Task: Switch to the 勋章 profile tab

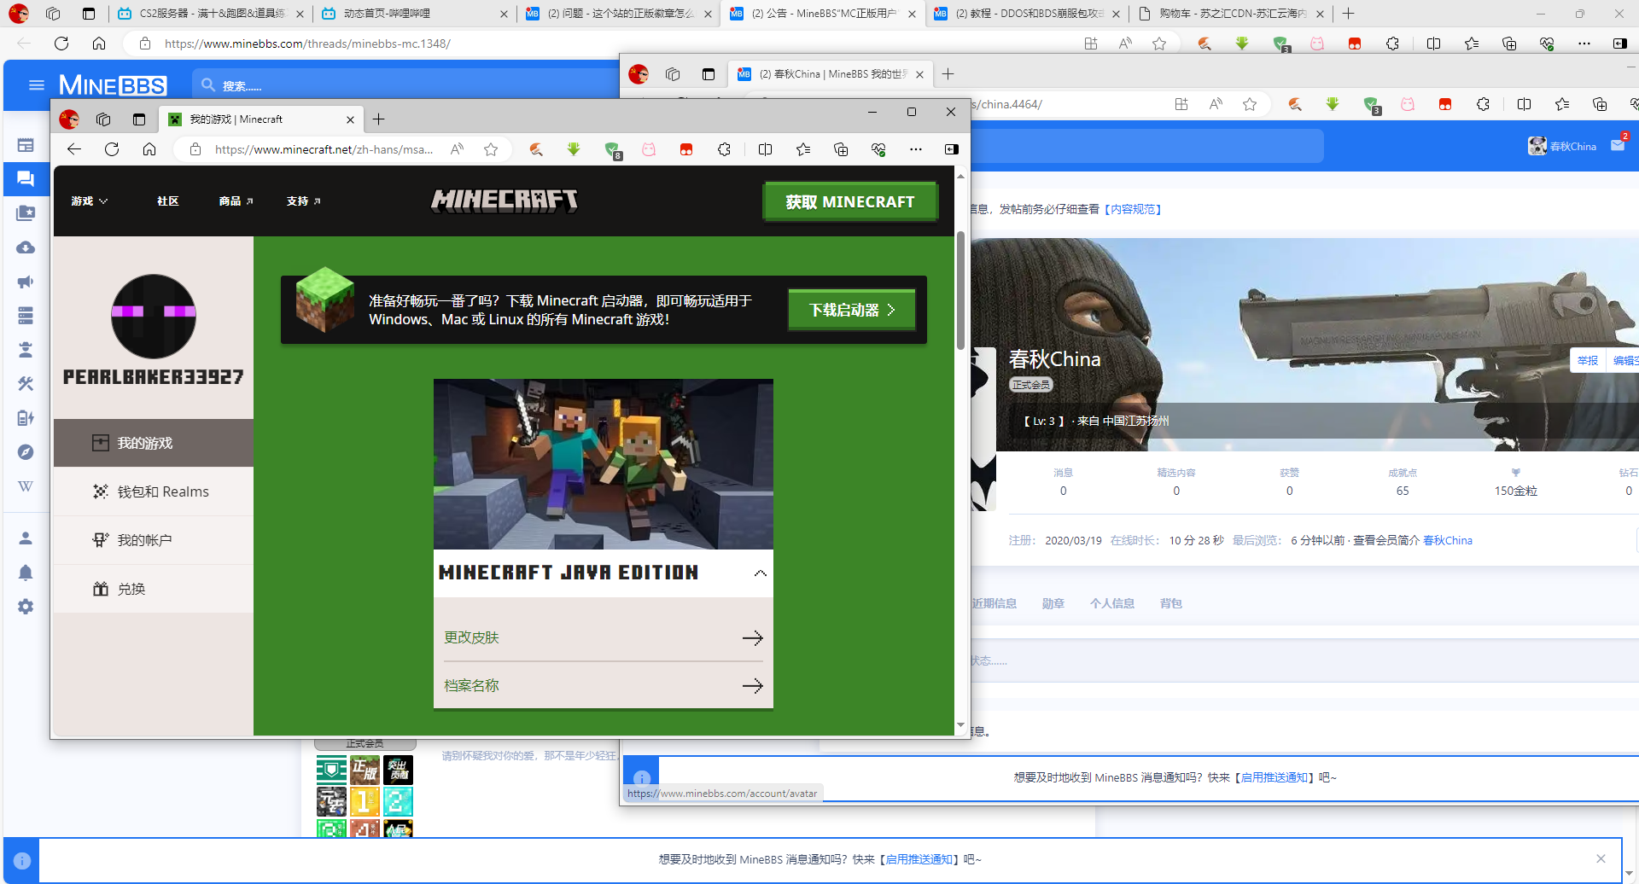Action: (1053, 603)
